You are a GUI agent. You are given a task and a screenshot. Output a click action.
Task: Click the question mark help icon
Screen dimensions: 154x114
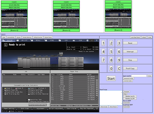97,40
